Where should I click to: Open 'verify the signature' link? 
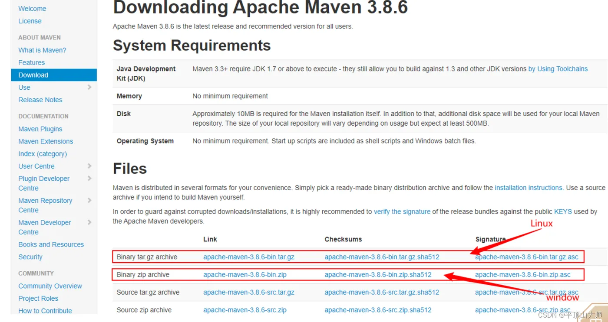point(402,211)
